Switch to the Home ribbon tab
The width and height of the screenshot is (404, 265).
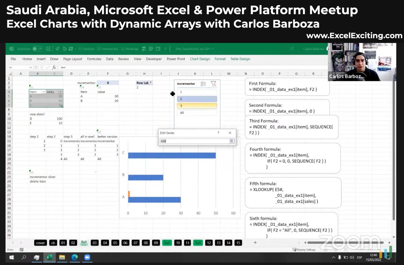coord(27,59)
